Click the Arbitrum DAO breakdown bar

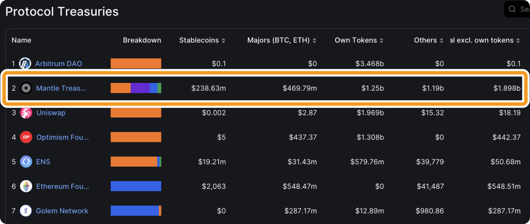point(136,63)
